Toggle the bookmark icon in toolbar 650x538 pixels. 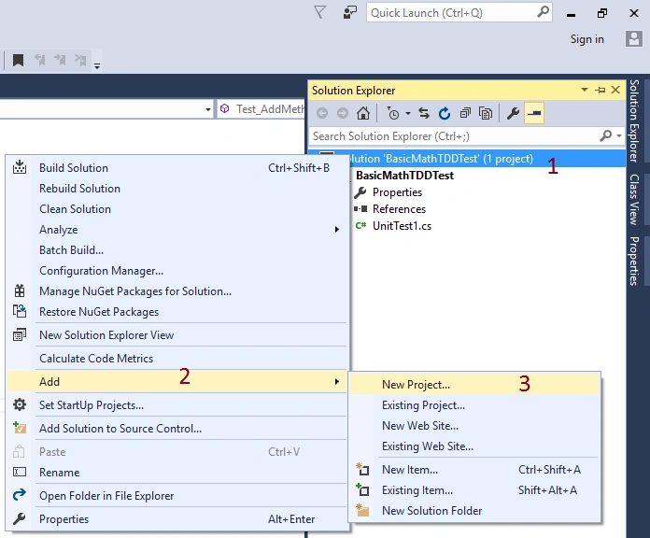point(19,61)
